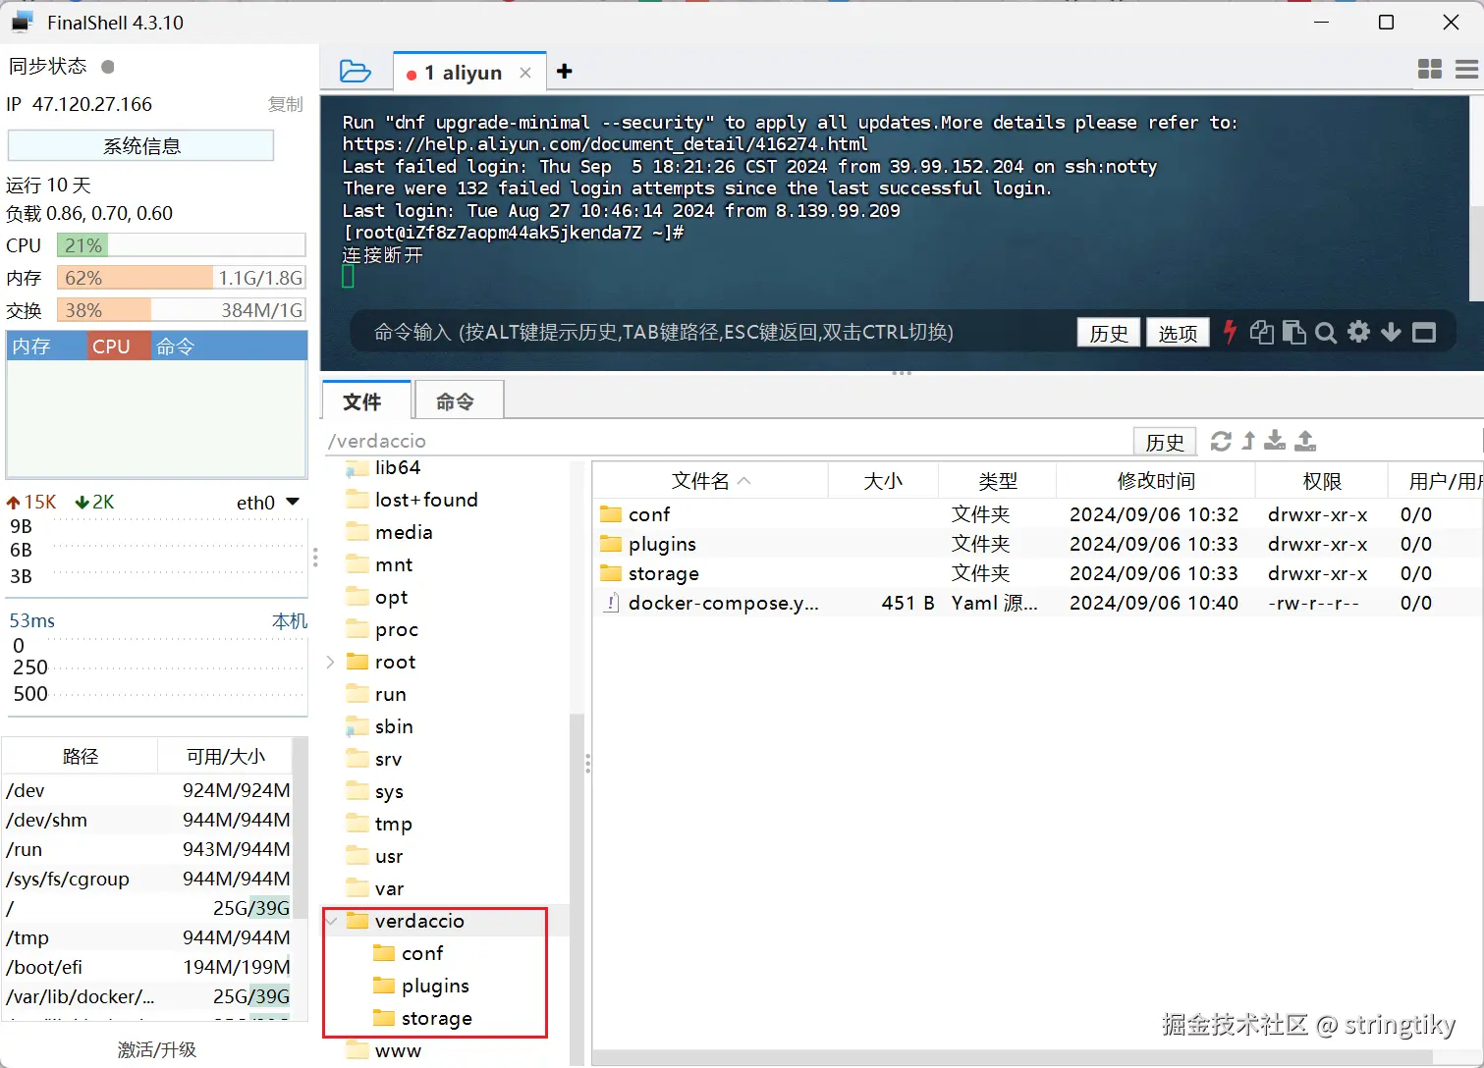Close the aliyun session tab
The width and height of the screenshot is (1484, 1068).
point(525,73)
